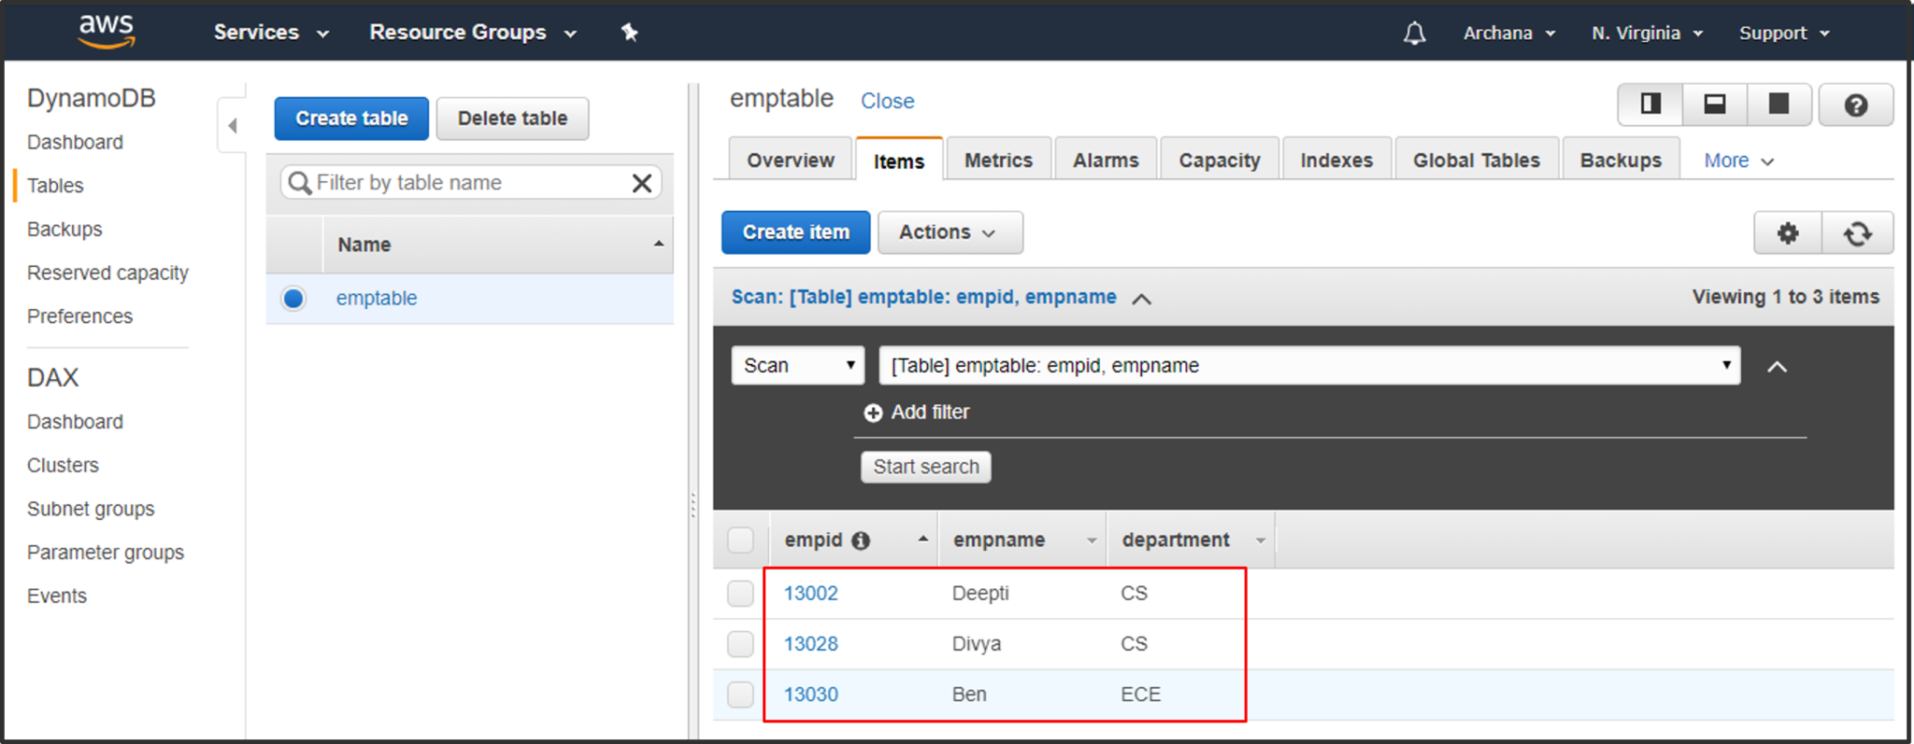The width and height of the screenshot is (1914, 744).
Task: Open the Archana account menu
Action: [x=1509, y=34]
